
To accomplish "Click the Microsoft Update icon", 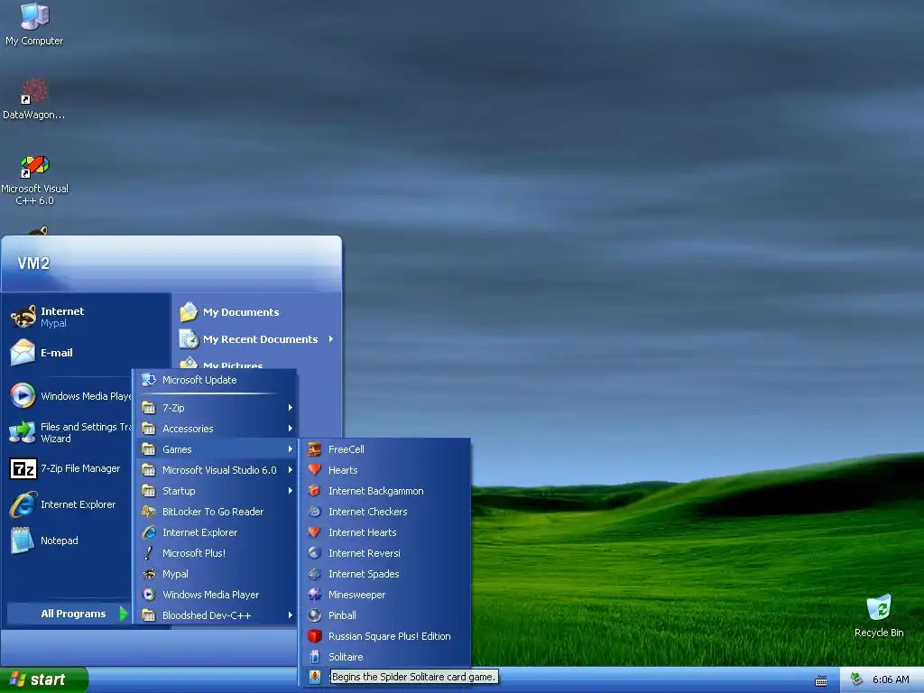I will (149, 380).
